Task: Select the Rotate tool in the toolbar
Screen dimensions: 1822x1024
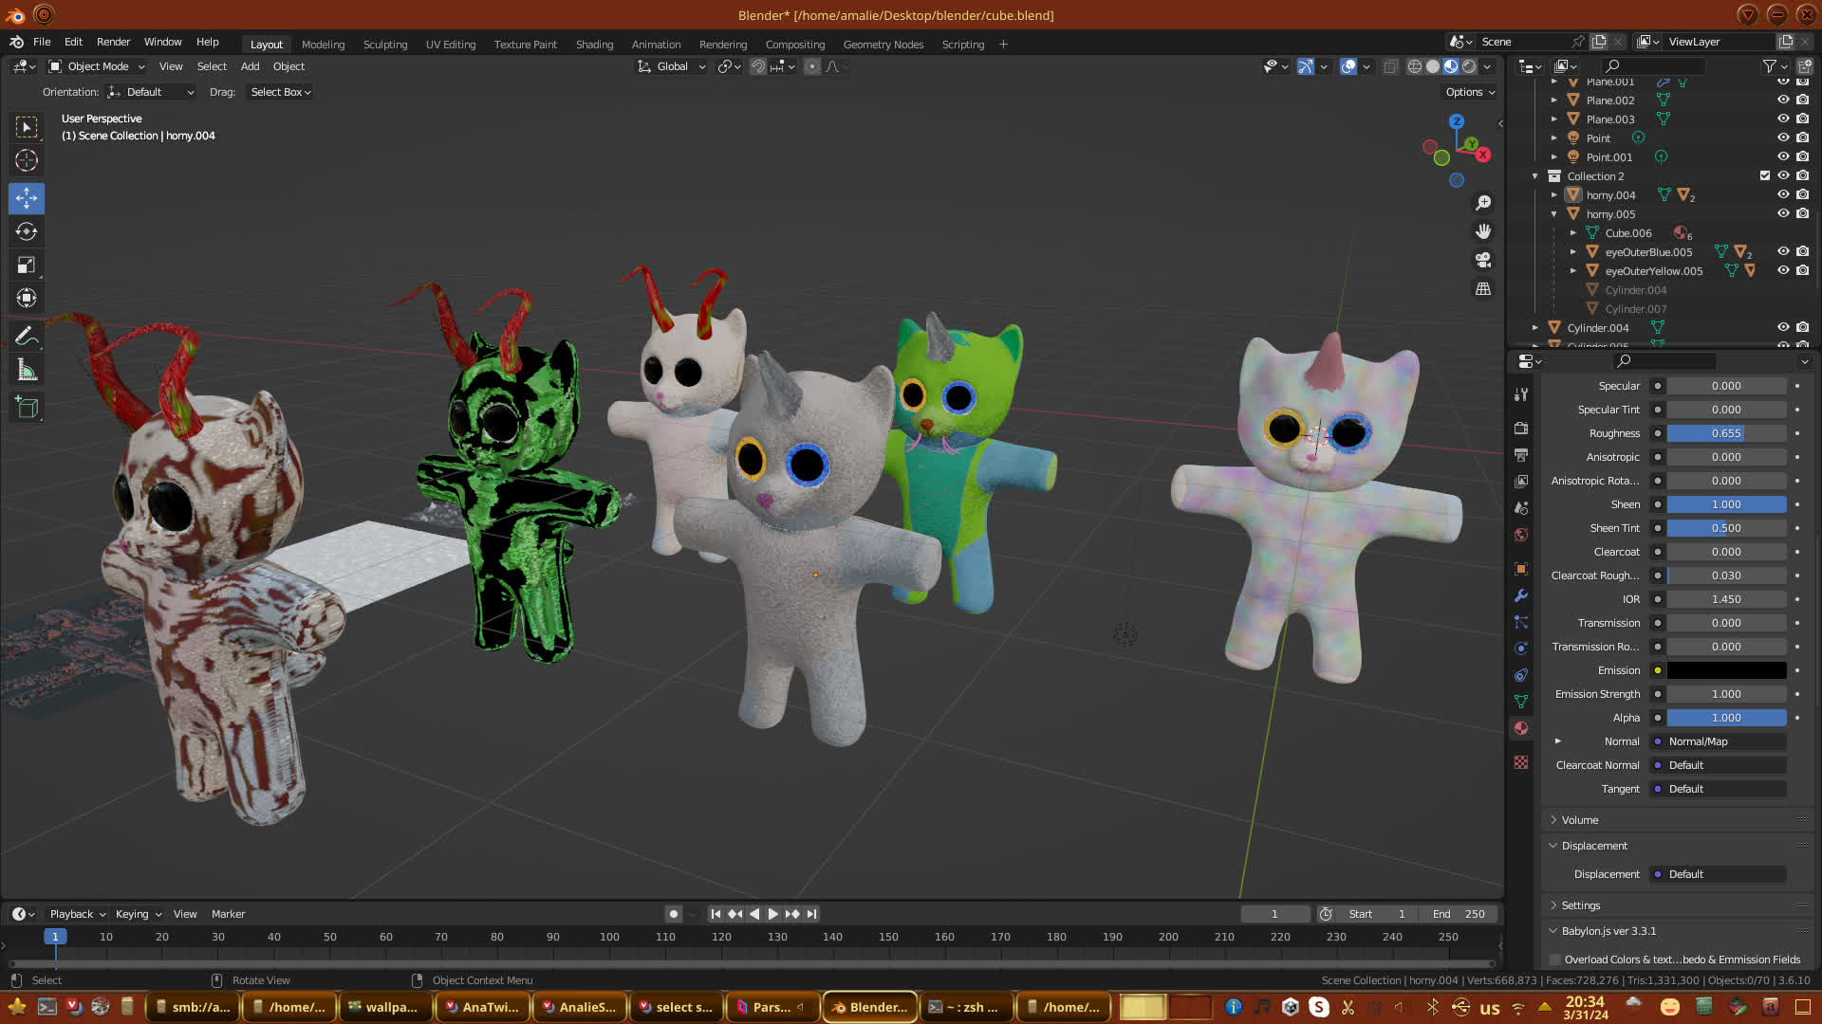Action: pos(27,231)
